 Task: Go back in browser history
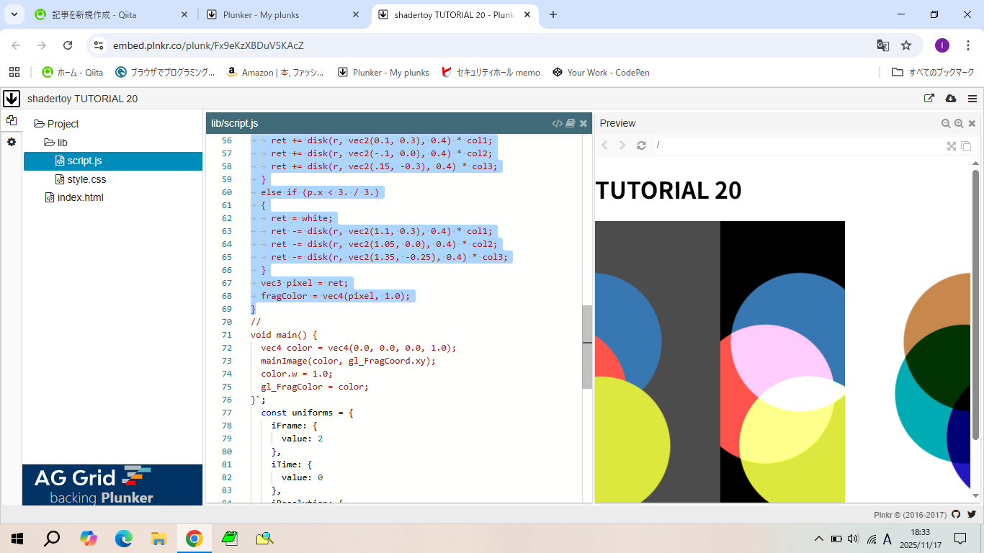coord(16,45)
